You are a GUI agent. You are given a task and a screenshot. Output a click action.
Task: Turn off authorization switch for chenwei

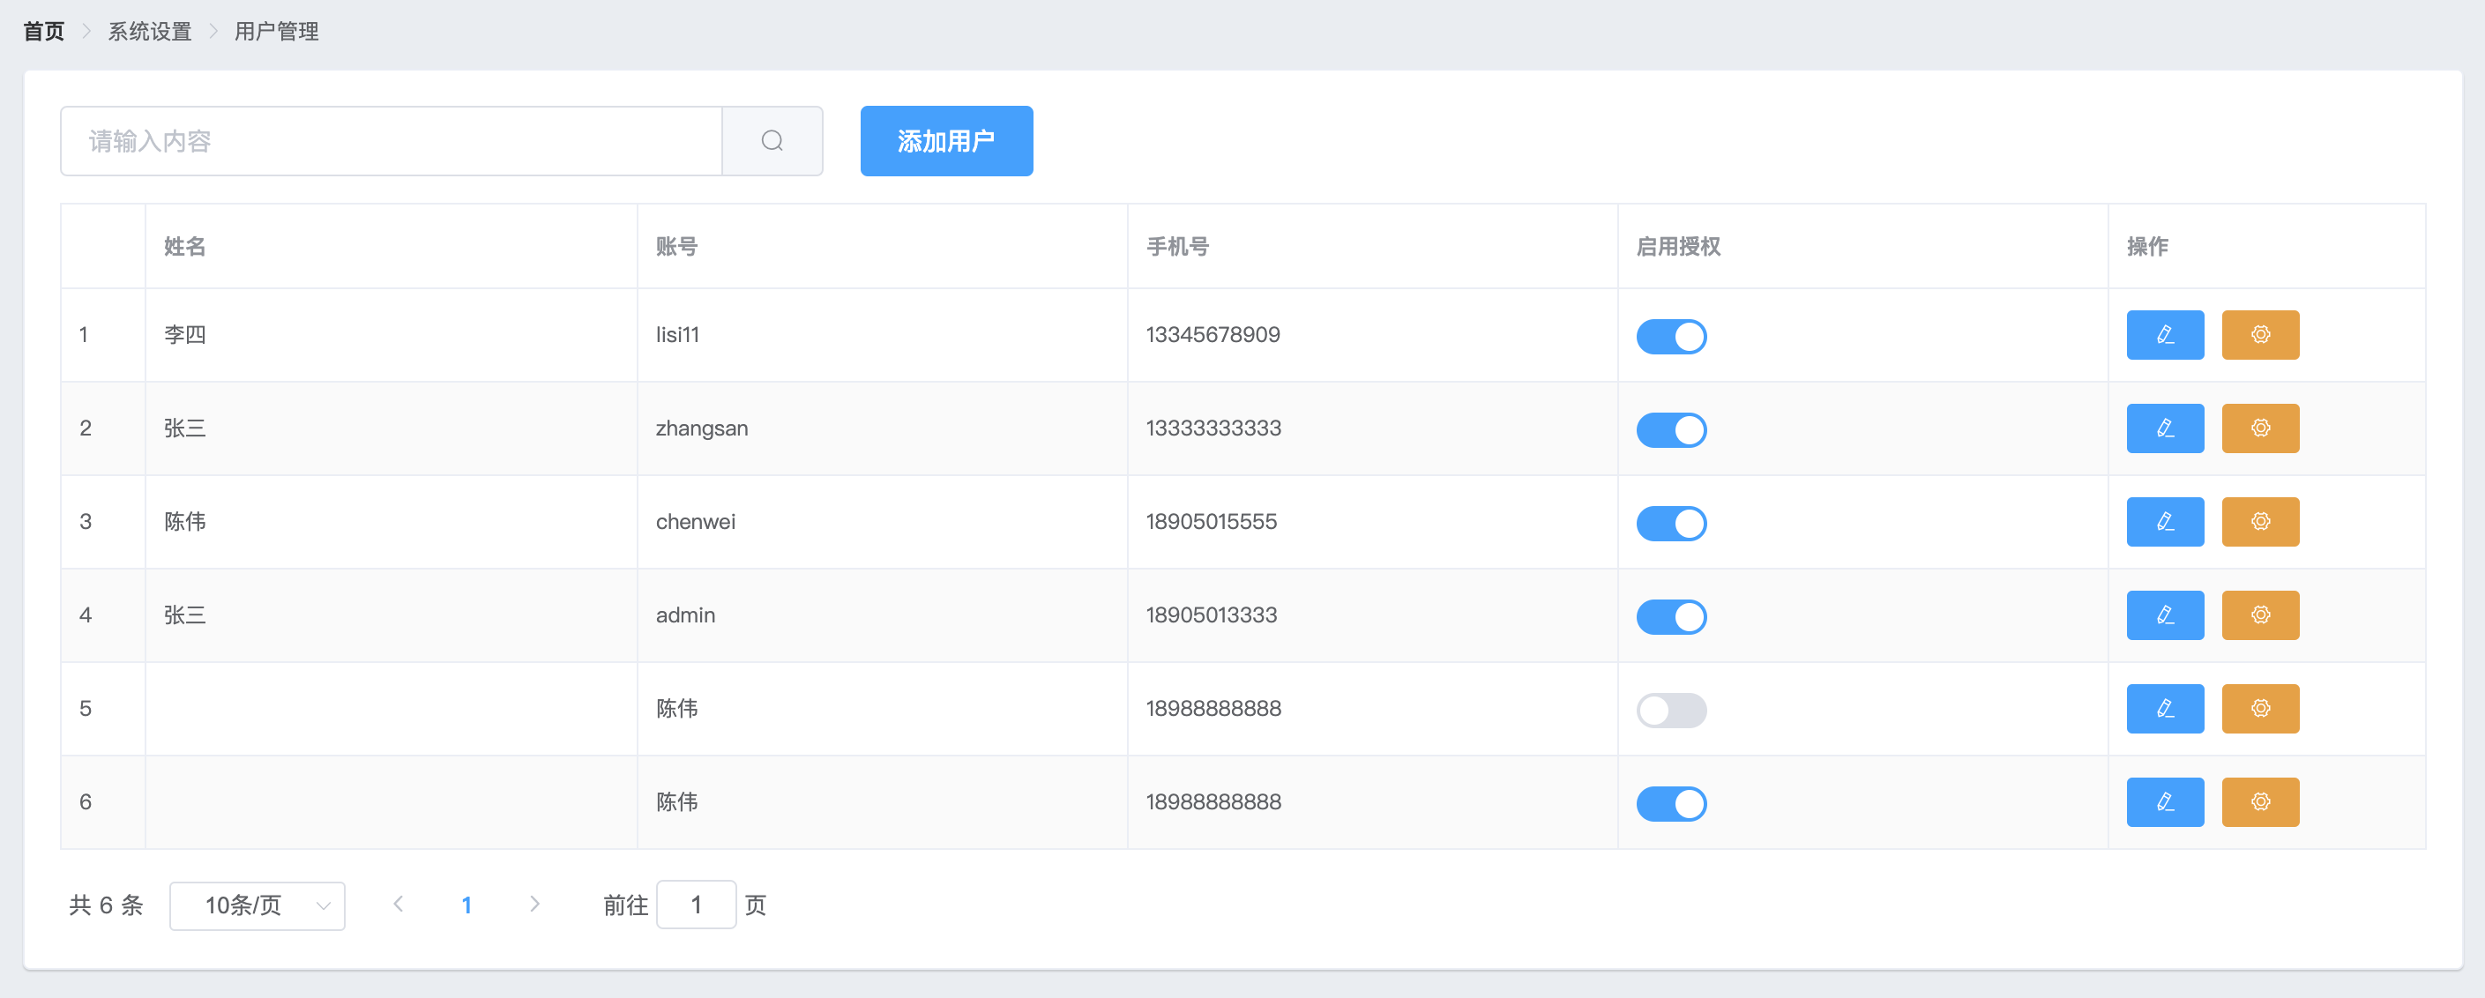(1671, 524)
